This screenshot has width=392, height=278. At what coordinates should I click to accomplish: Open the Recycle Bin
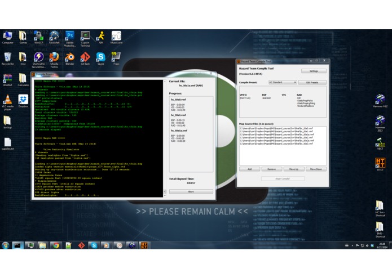coord(7,59)
